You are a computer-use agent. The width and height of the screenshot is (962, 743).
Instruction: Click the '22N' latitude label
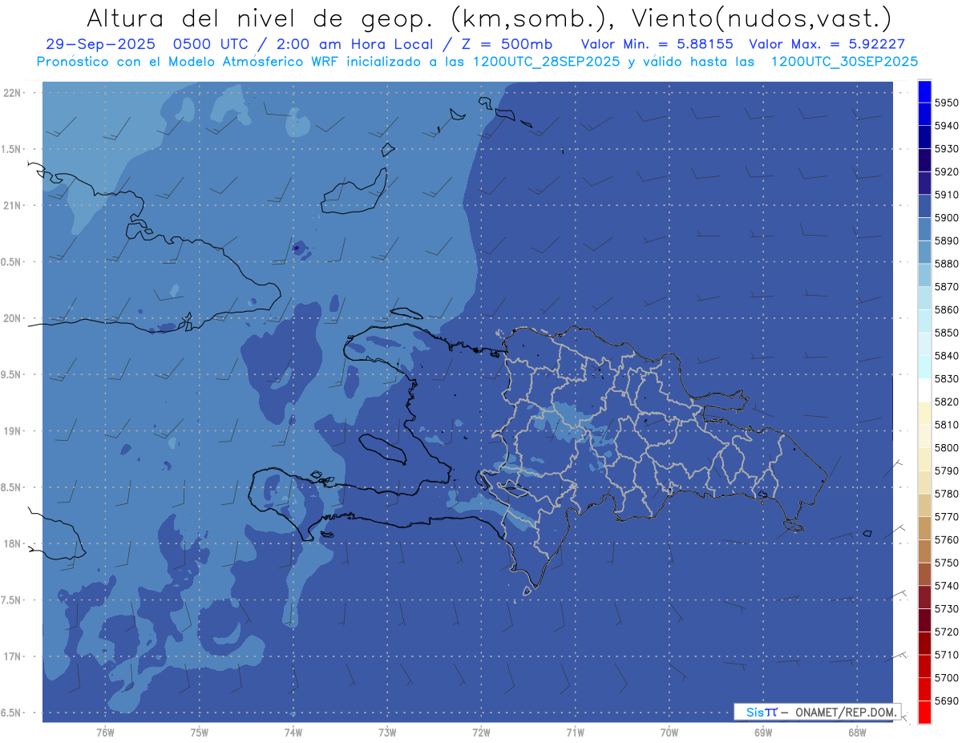click(x=14, y=93)
